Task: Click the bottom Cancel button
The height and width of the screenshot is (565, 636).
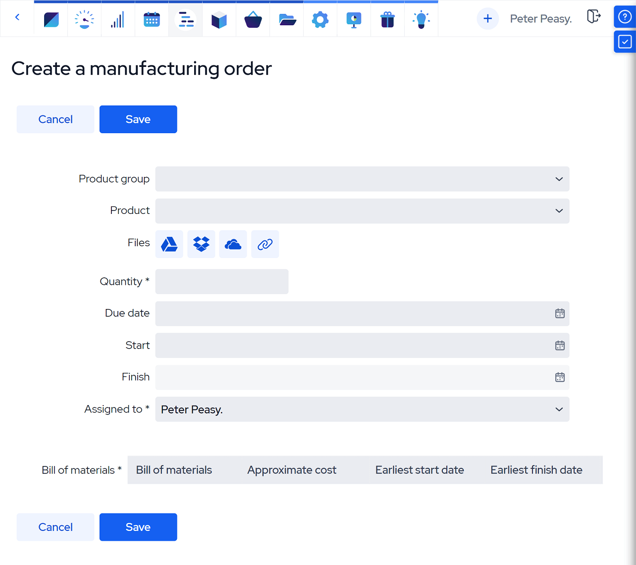Action: pyautogui.click(x=55, y=527)
